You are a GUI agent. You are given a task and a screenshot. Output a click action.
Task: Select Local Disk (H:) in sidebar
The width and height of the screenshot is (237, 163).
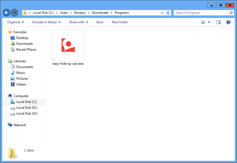pos(27,113)
